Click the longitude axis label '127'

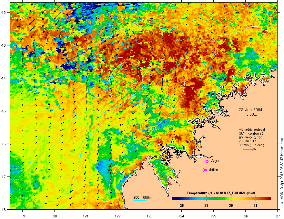click(x=277, y=216)
